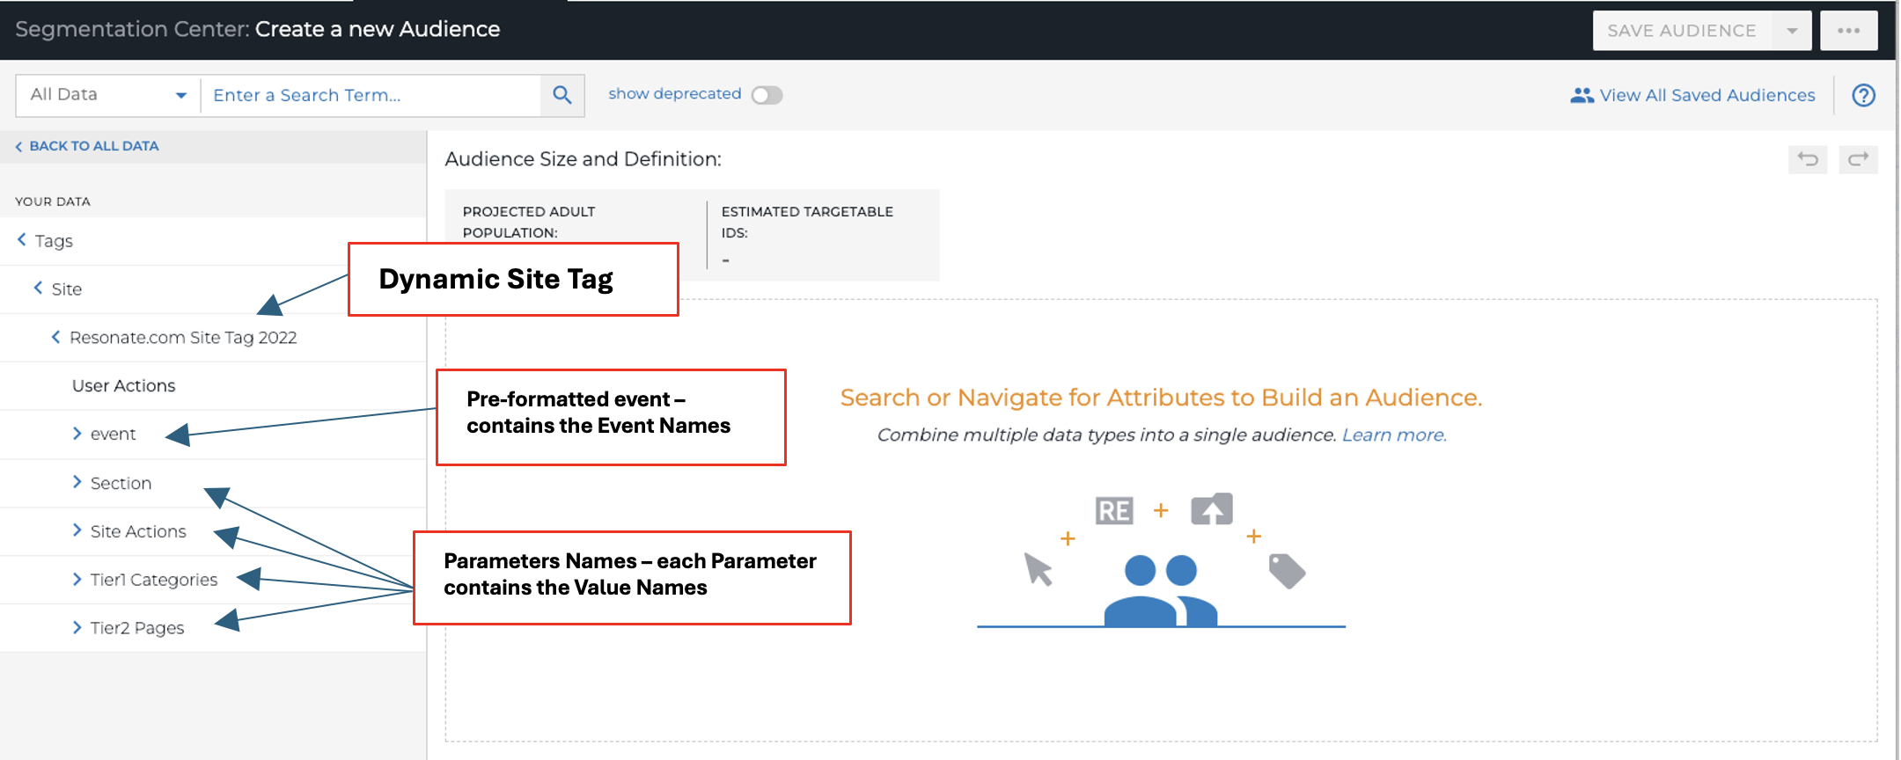1901x760 pixels.
Task: Click ESTIMATED TARGETABLE IDS label
Action: click(807, 222)
